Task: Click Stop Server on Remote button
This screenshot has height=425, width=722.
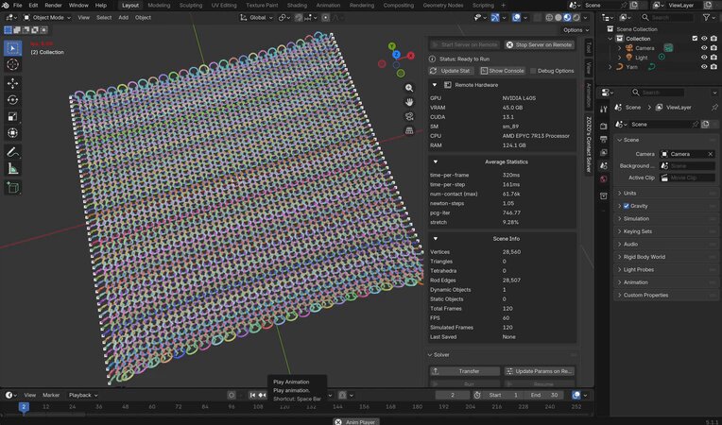Action: (539, 44)
